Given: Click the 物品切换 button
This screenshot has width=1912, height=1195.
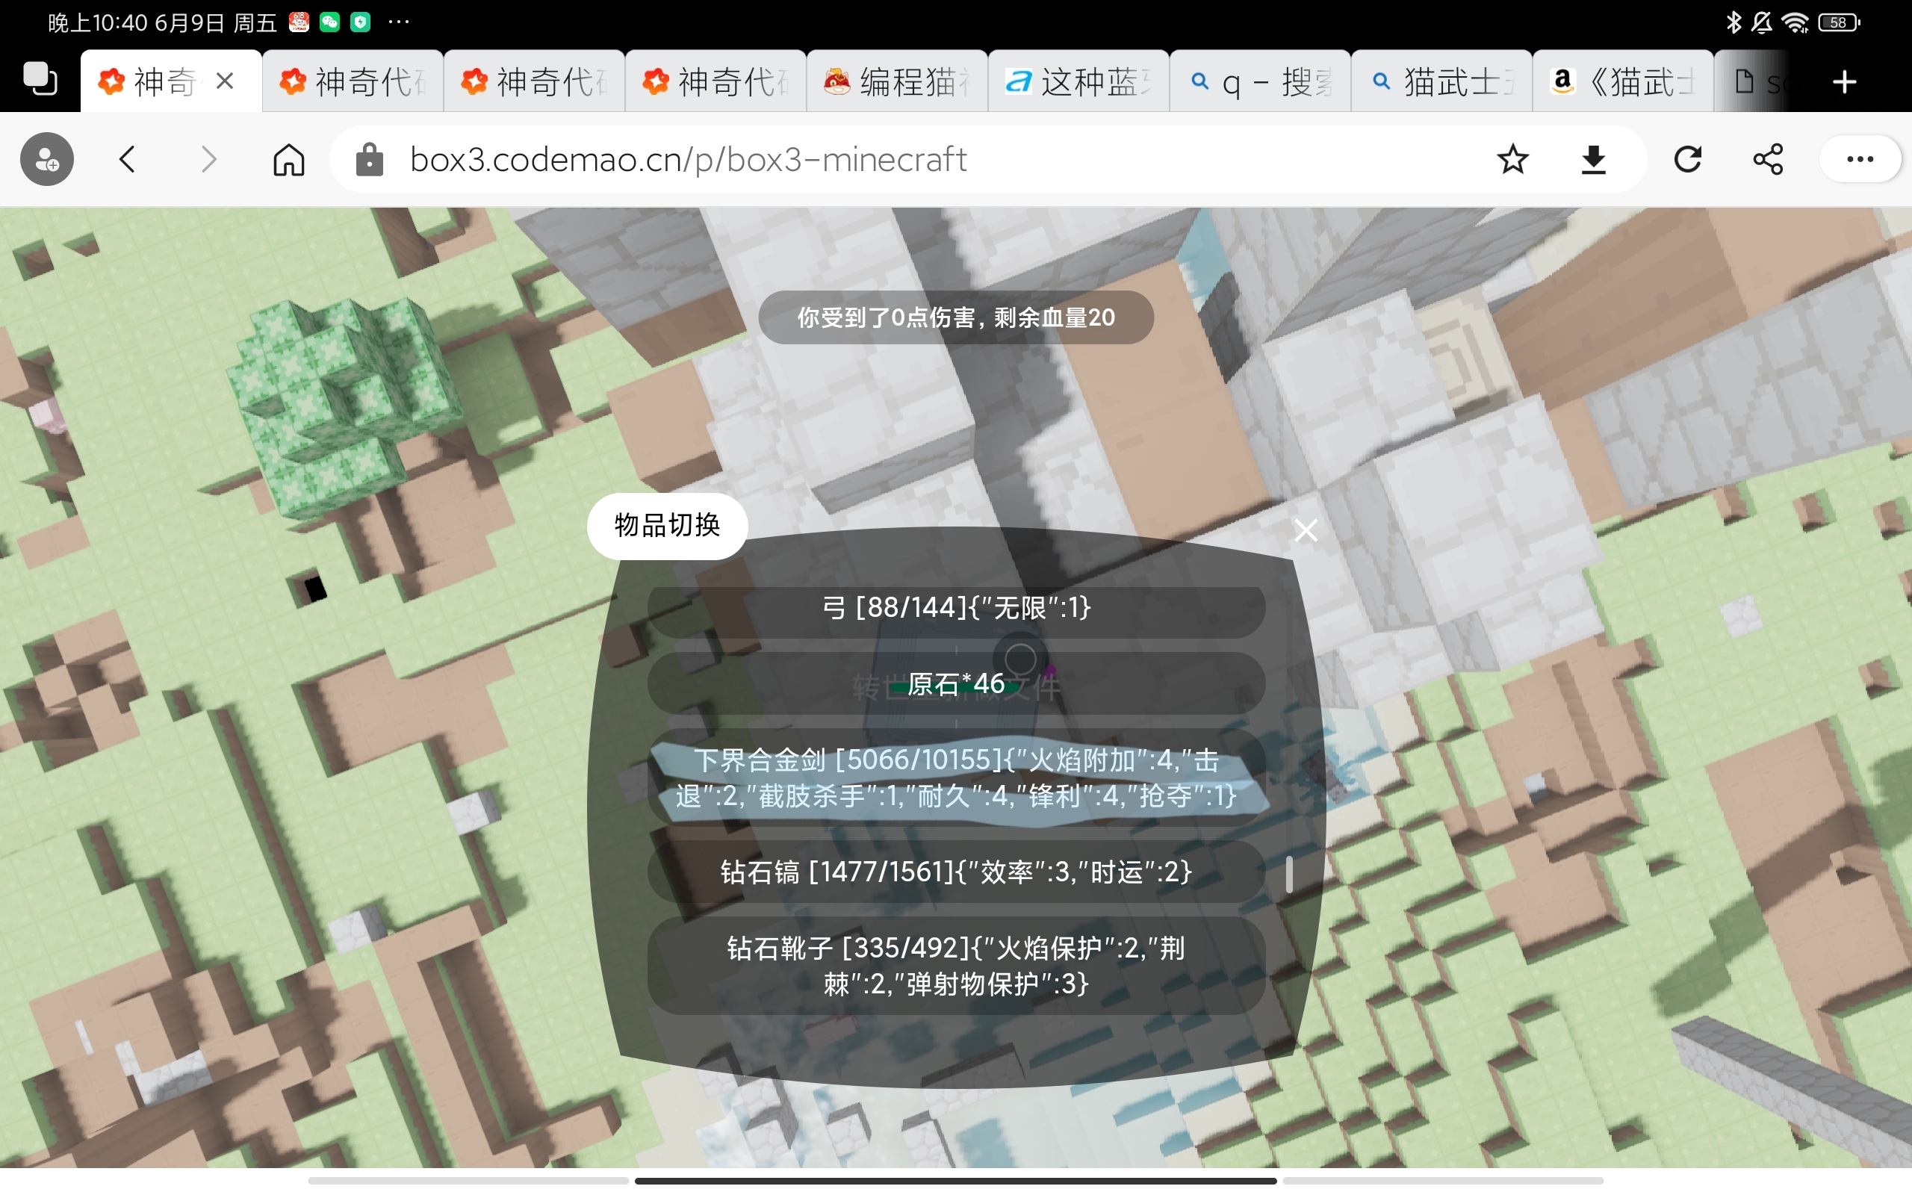Looking at the screenshot, I should click(x=668, y=527).
